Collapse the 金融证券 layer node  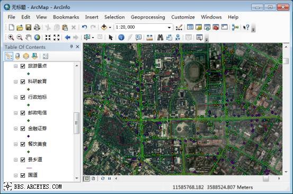(x=16, y=129)
